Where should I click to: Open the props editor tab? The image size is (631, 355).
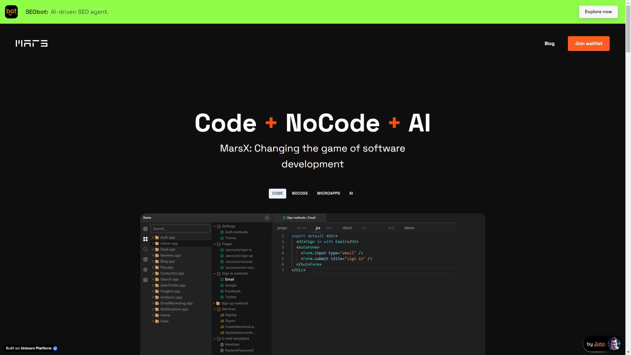(x=282, y=228)
